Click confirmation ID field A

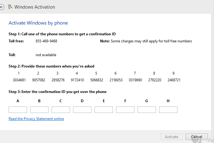[18, 110]
